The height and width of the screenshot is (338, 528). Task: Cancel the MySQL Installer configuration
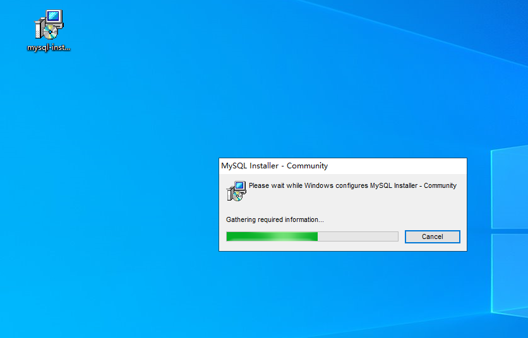coord(433,236)
